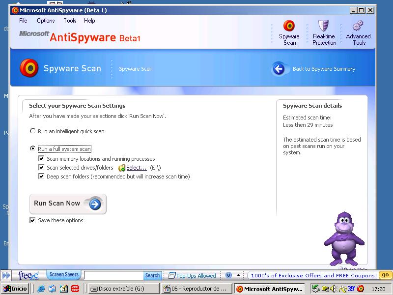The height and width of the screenshot is (295, 393).
Task: Click the notepad pencil quick launch icon
Action: (64, 289)
